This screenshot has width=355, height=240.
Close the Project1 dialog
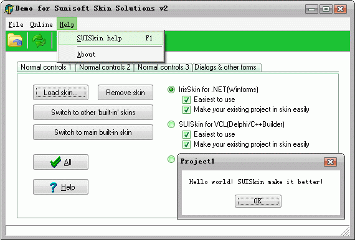330,162
